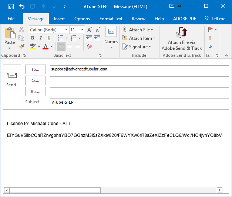Click the Clear All Formatting eraser icon
This screenshot has width=232, height=197.
click(x=89, y=46)
